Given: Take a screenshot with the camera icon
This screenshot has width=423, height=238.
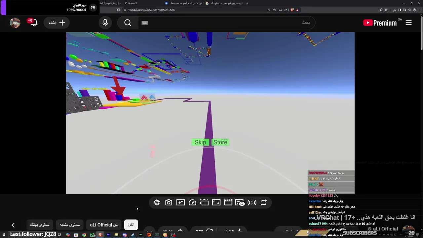Looking at the screenshot, I should pyautogui.click(x=169, y=203).
